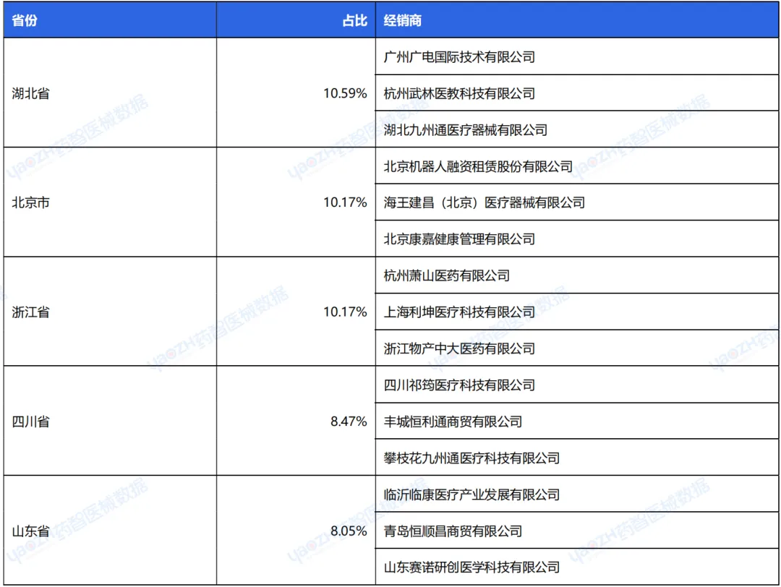Click the 8.05% percentage value
This screenshot has height=587, width=781.
click(349, 531)
